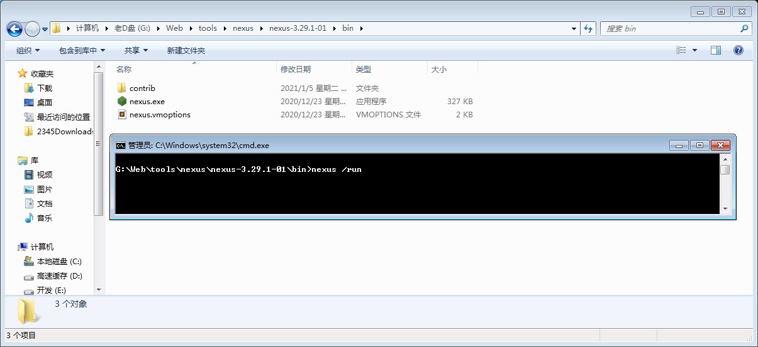Click 收藏夹 star icon in sidebar
This screenshot has width=758, height=347.
point(23,74)
